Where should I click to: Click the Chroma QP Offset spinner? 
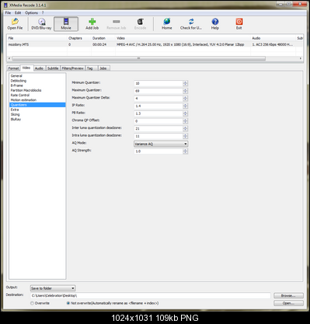click(185, 121)
